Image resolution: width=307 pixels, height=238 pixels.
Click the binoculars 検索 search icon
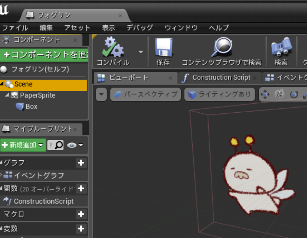click(281, 51)
